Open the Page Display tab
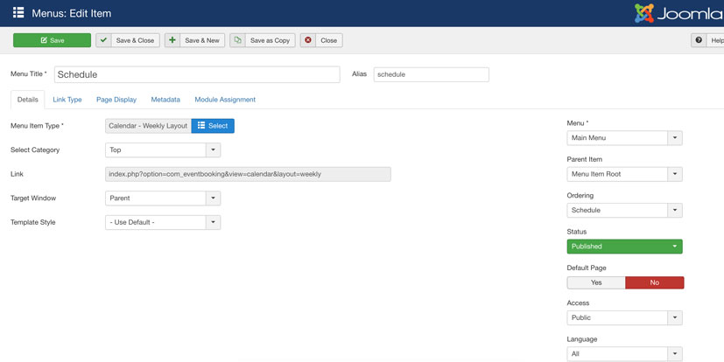 click(116, 100)
